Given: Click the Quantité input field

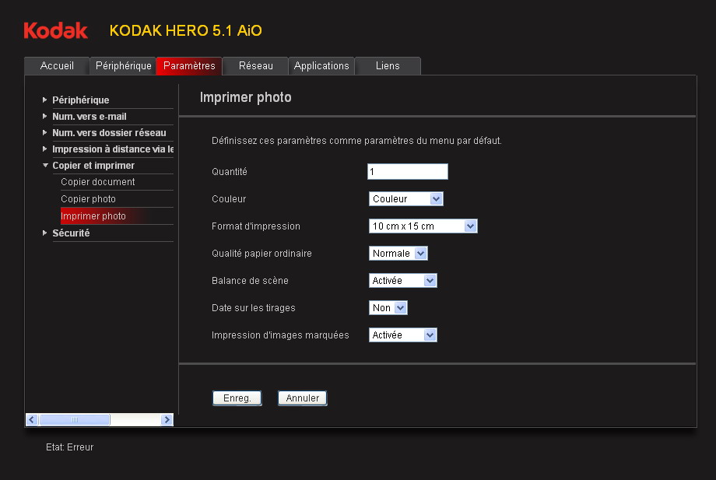Looking at the screenshot, I should tap(408, 172).
